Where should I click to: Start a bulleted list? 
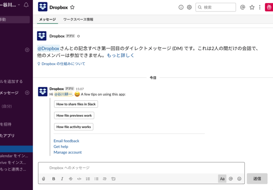pos(96,179)
